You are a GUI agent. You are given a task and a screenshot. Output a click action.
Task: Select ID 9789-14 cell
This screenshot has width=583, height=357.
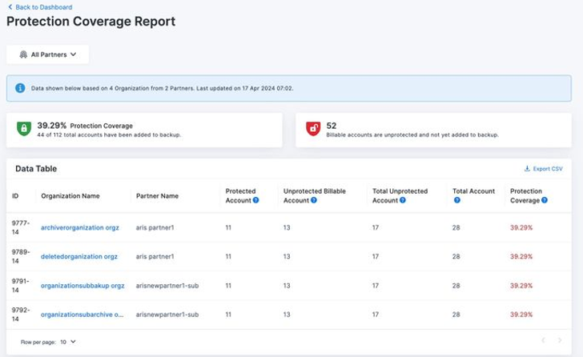coord(20,256)
